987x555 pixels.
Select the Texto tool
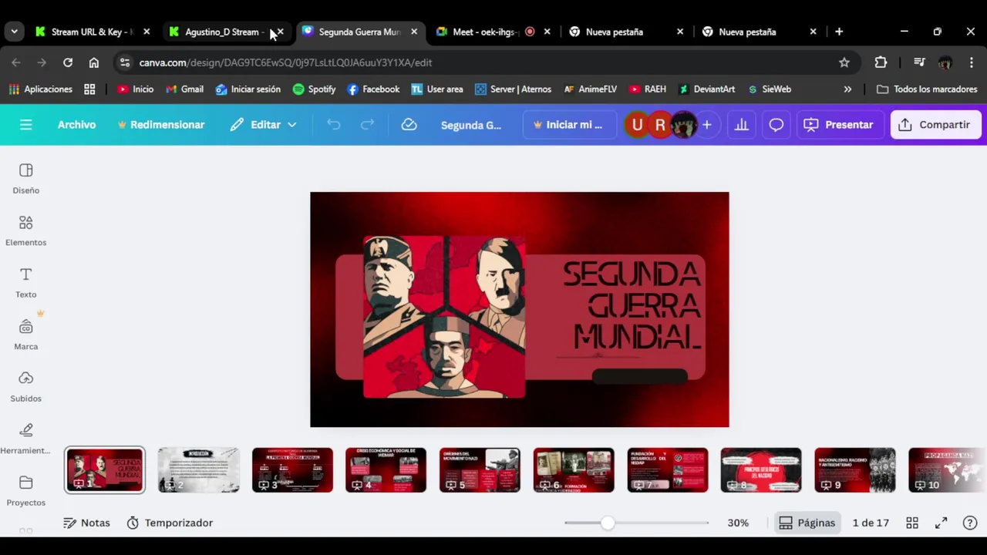[25, 283]
